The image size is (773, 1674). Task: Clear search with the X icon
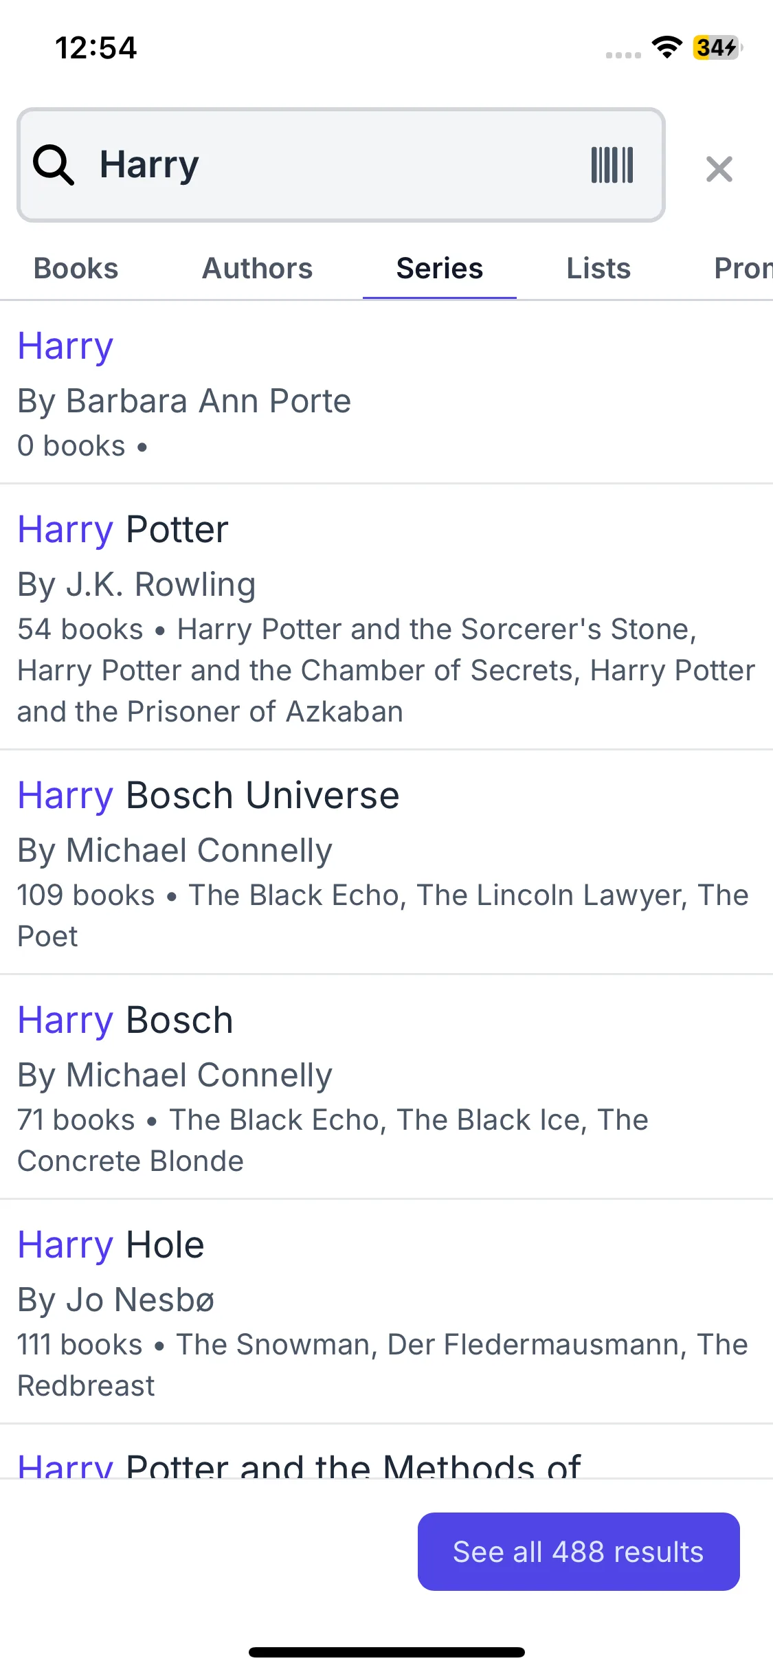click(x=719, y=168)
